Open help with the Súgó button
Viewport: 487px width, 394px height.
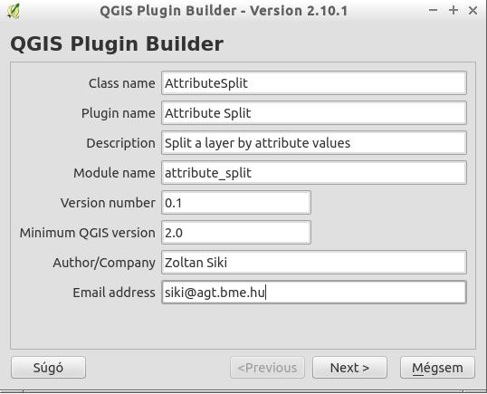[x=48, y=368]
